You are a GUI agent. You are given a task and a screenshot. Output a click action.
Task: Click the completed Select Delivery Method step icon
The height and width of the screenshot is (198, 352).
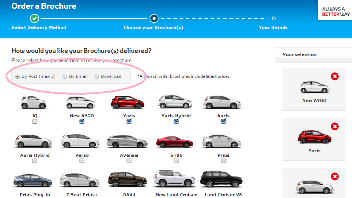35,18
